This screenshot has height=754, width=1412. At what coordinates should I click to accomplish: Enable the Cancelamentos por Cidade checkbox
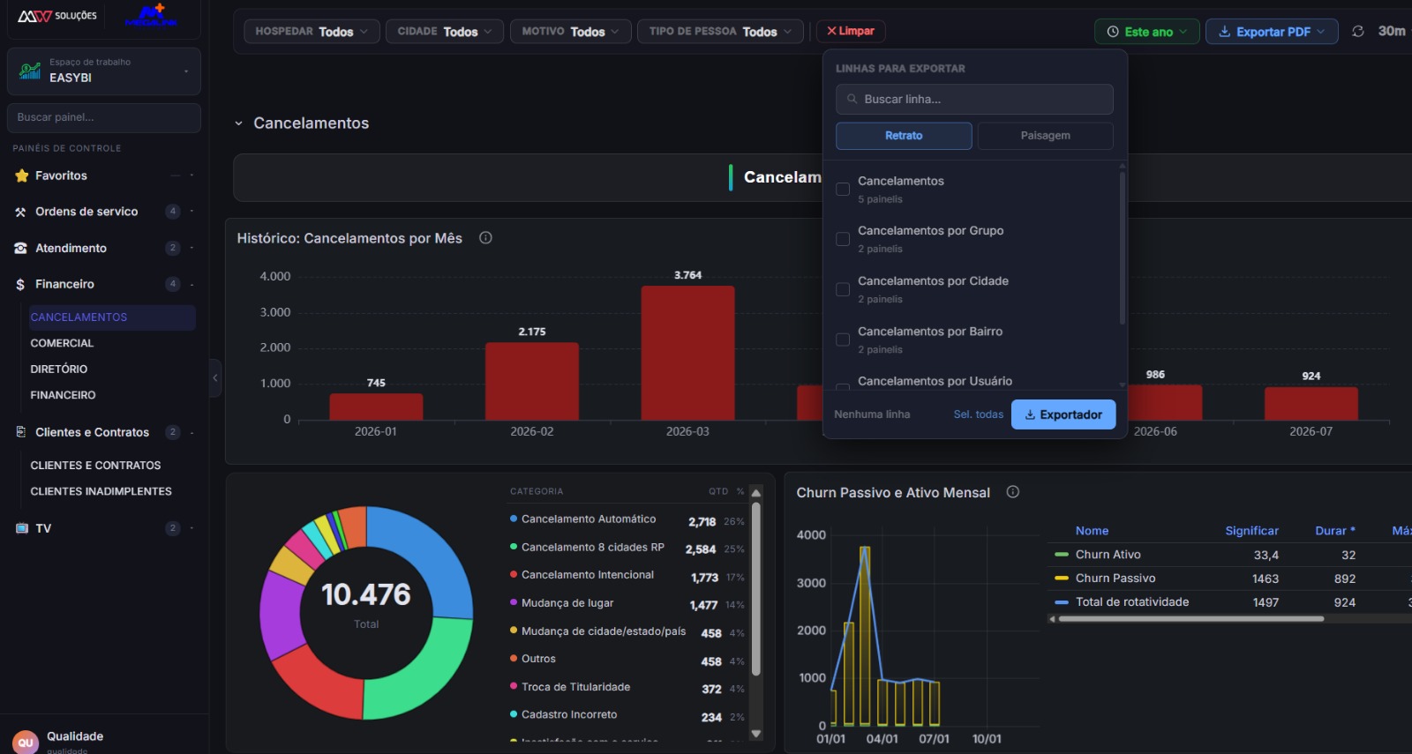click(843, 289)
